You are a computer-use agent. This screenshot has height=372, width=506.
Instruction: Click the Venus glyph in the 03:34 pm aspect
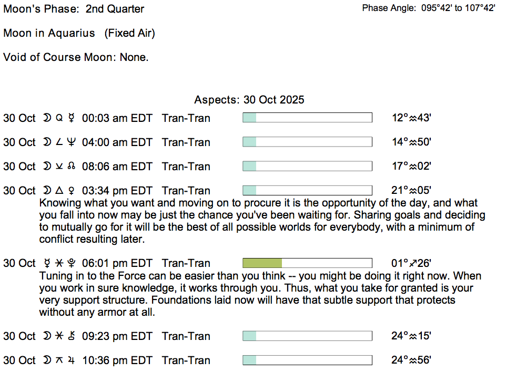click(71, 191)
